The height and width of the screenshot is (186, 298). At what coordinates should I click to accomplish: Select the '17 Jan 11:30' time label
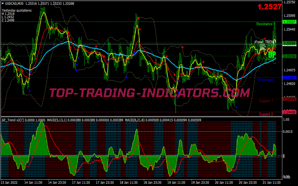pos(81,183)
